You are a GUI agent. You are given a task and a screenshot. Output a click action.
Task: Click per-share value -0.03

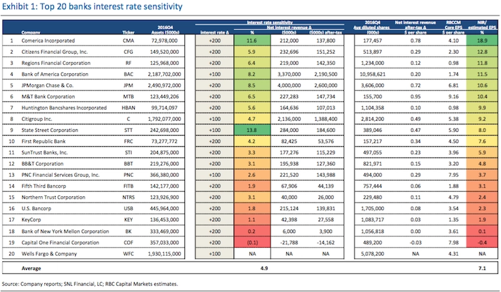pos(415,242)
